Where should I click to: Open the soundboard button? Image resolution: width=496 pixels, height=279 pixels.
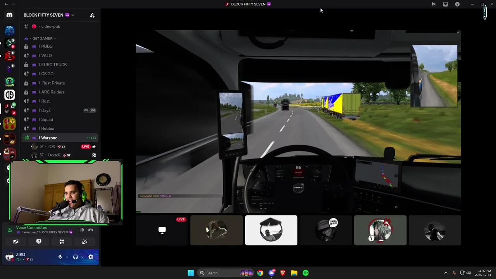tap(84, 241)
